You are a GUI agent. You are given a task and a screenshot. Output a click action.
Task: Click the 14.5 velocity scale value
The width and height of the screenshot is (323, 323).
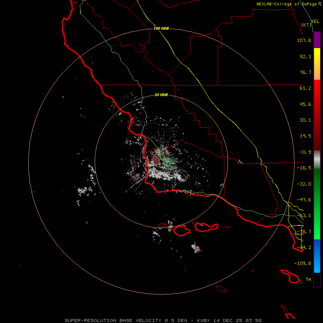(x=305, y=136)
